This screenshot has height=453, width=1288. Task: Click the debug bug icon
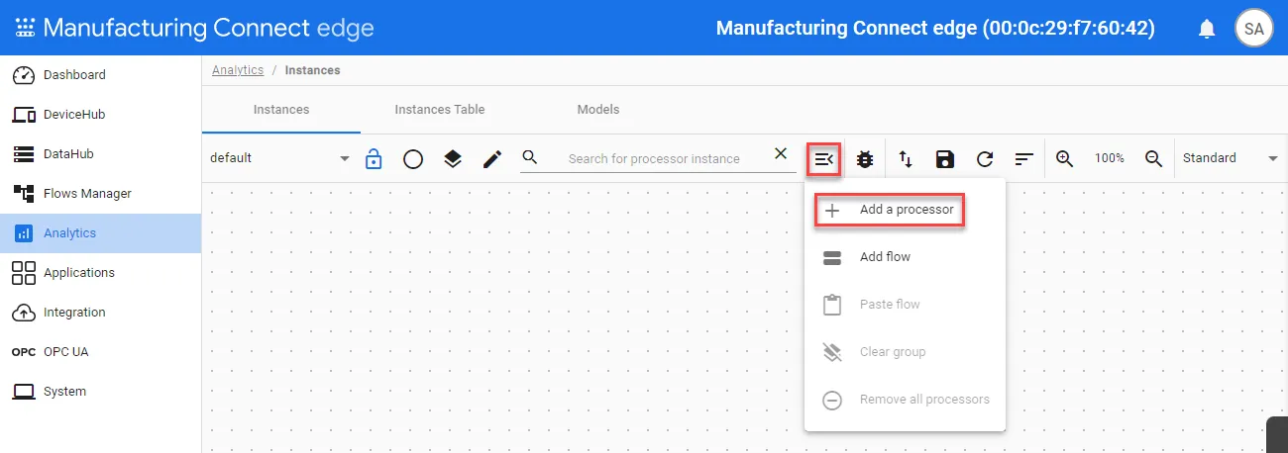tap(865, 158)
